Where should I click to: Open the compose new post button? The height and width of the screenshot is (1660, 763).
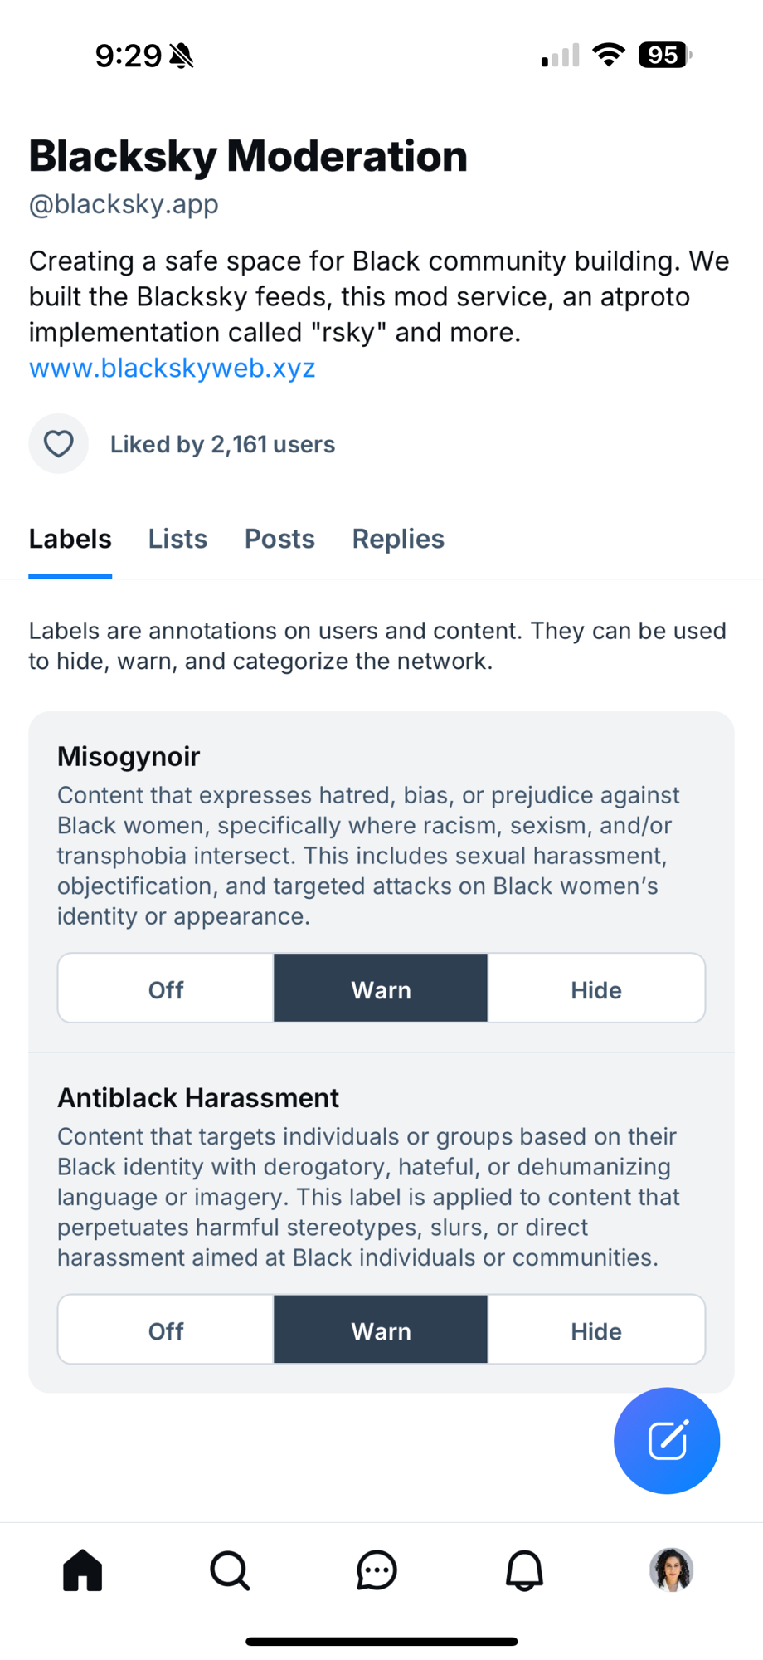[667, 1440]
